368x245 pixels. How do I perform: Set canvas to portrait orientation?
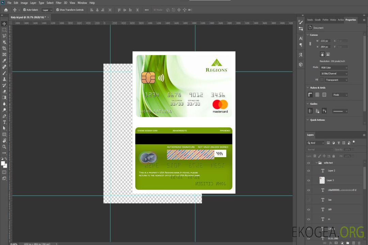point(322,54)
